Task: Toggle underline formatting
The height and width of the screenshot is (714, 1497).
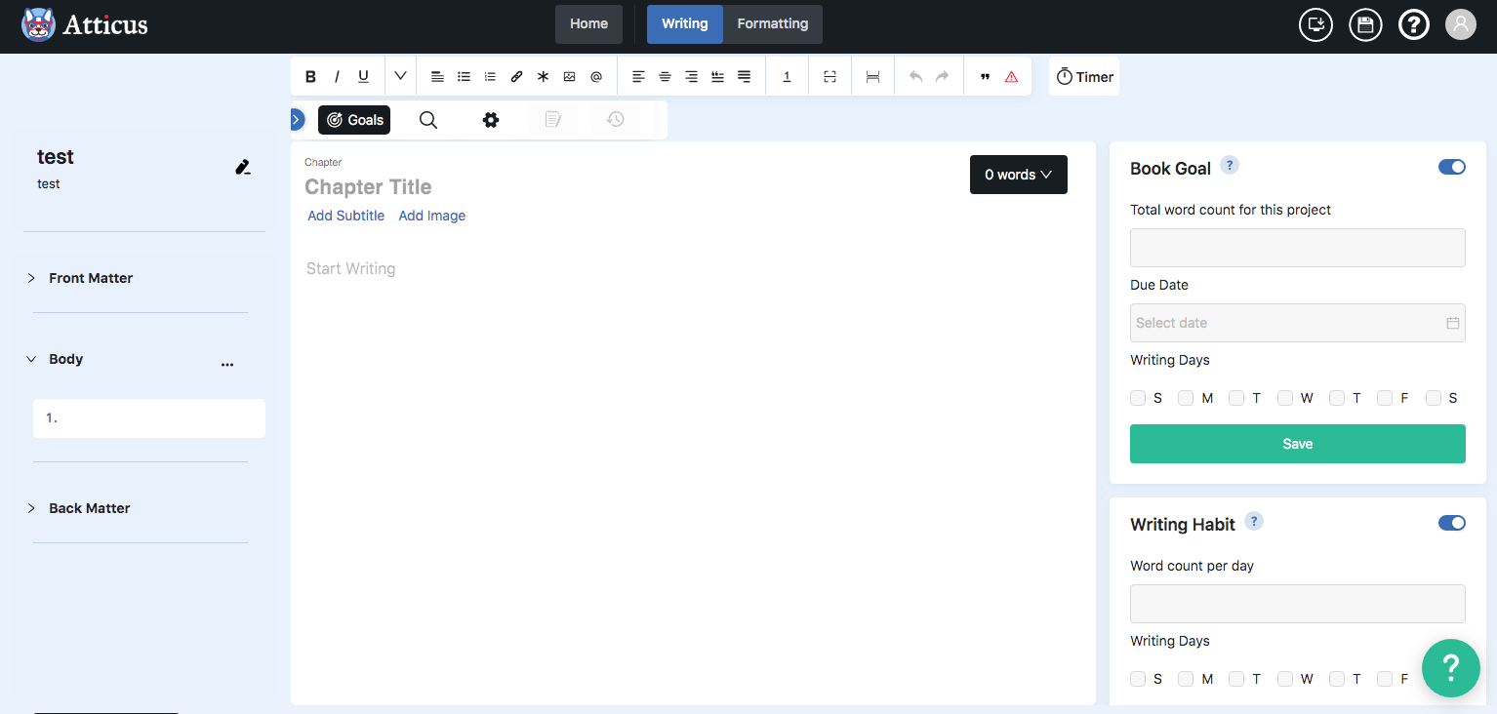Action: pyautogui.click(x=363, y=76)
